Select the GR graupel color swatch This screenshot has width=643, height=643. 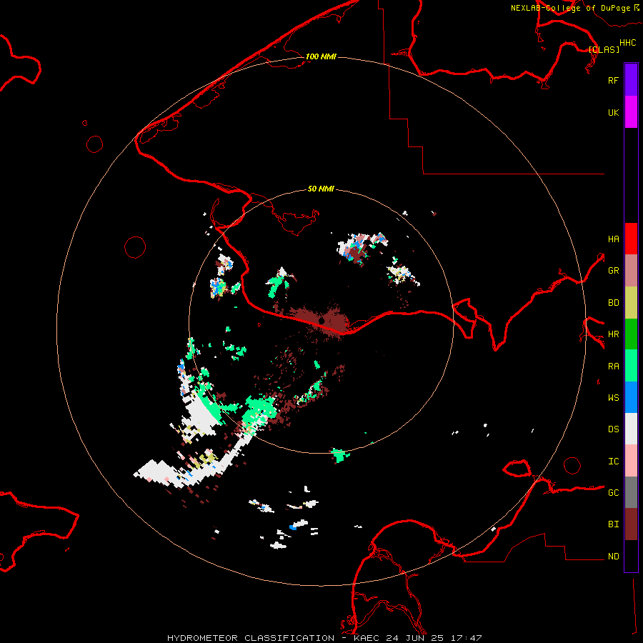[631, 271]
